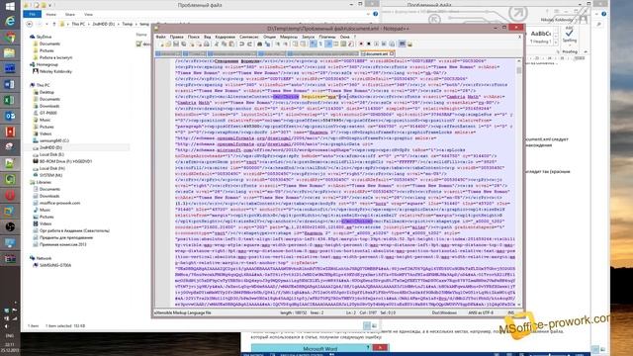
Task: Expand Explorer ribbon with chevron
Action: (x=368, y=14)
